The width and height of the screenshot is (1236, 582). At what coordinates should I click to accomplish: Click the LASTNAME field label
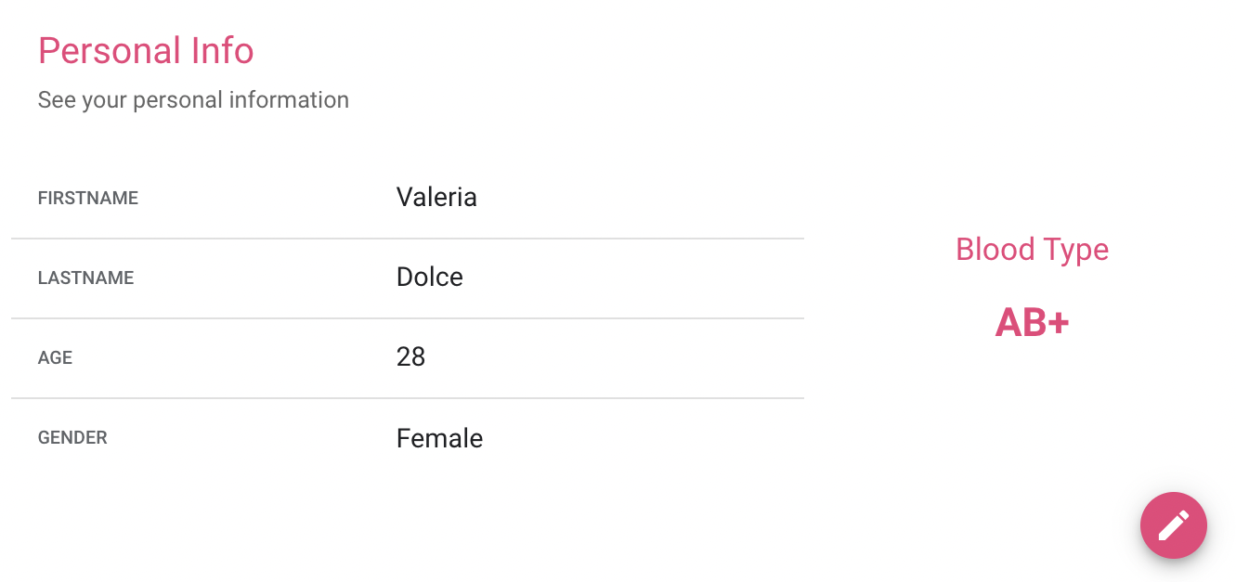click(85, 278)
